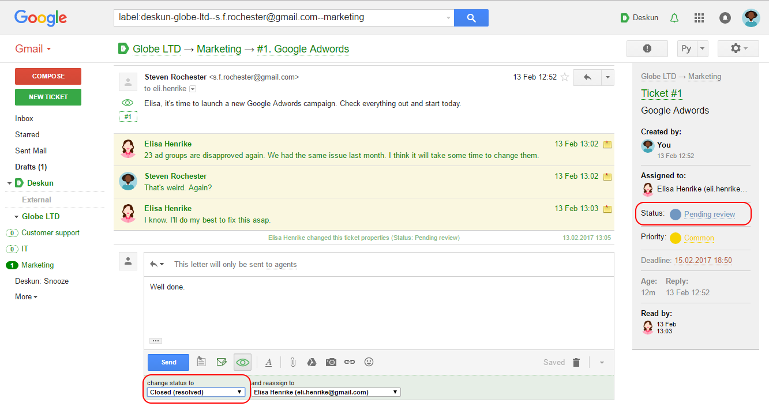
Task: Insert photo with camera icon
Action: tap(331, 362)
